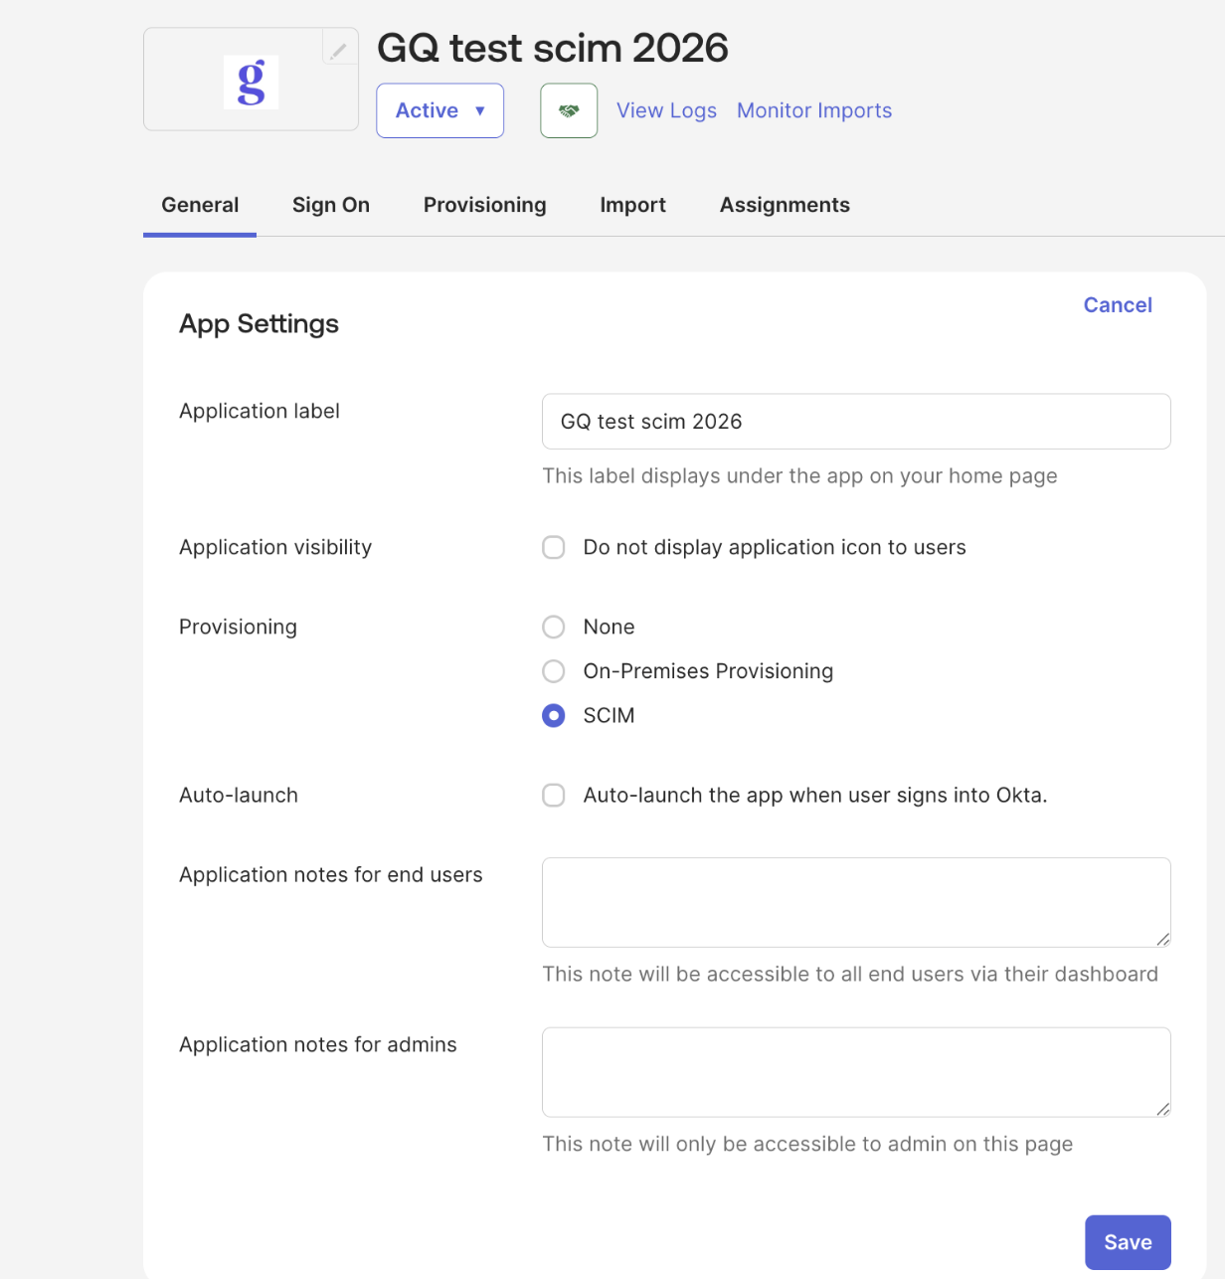Select the SCIM provisioning radio button
This screenshot has height=1279, width=1225.
(554, 715)
